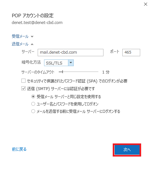This screenshot has width=152, height=169.
Task: Click the 送信メール heading link
Action: [x=20, y=44]
